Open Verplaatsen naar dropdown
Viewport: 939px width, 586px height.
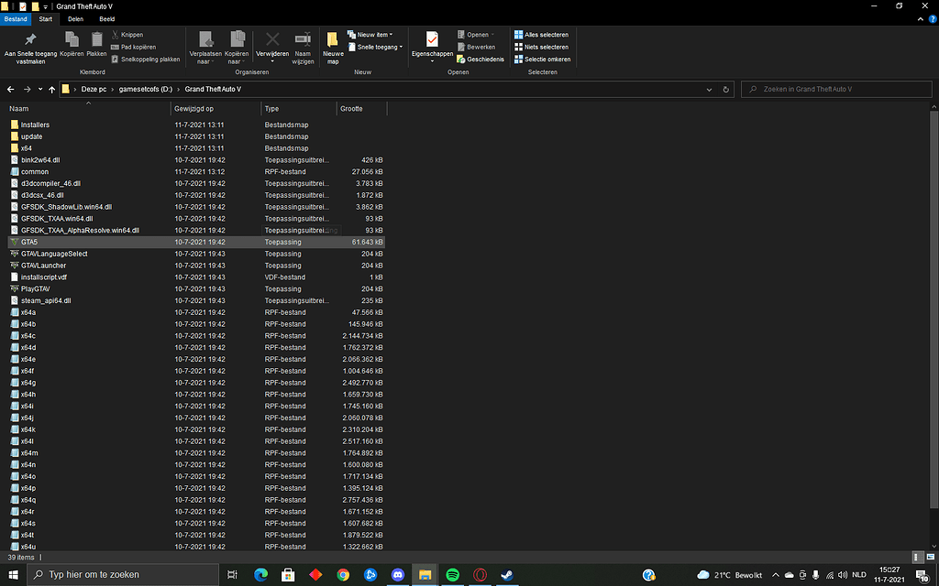click(206, 48)
